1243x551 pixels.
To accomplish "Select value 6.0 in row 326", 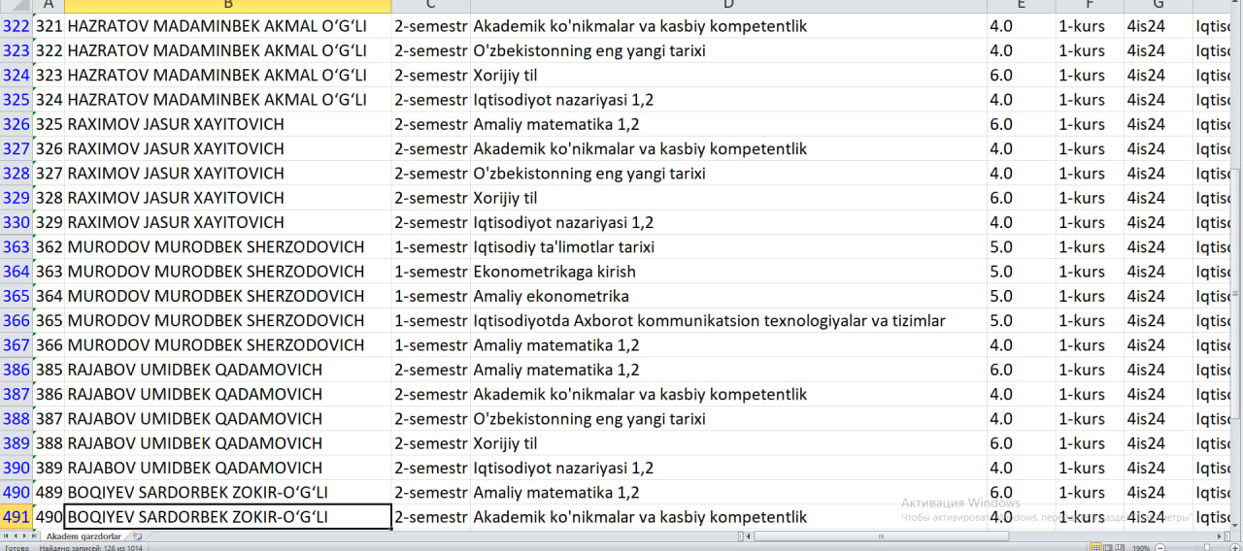I will tap(1021, 124).
